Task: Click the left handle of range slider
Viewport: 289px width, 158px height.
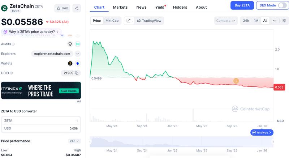Action: pos(90,142)
